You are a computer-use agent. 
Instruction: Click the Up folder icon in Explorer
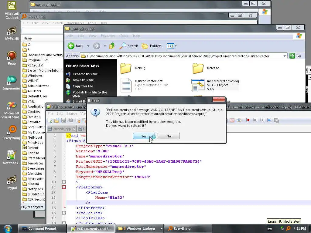(x=112, y=46)
